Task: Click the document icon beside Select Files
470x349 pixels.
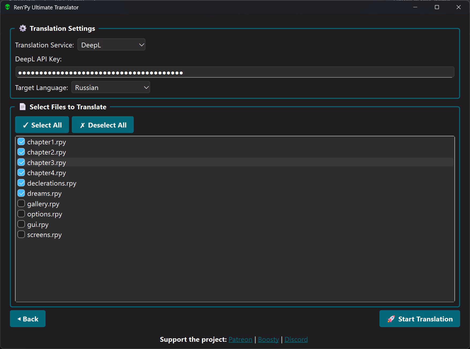Action: click(23, 107)
